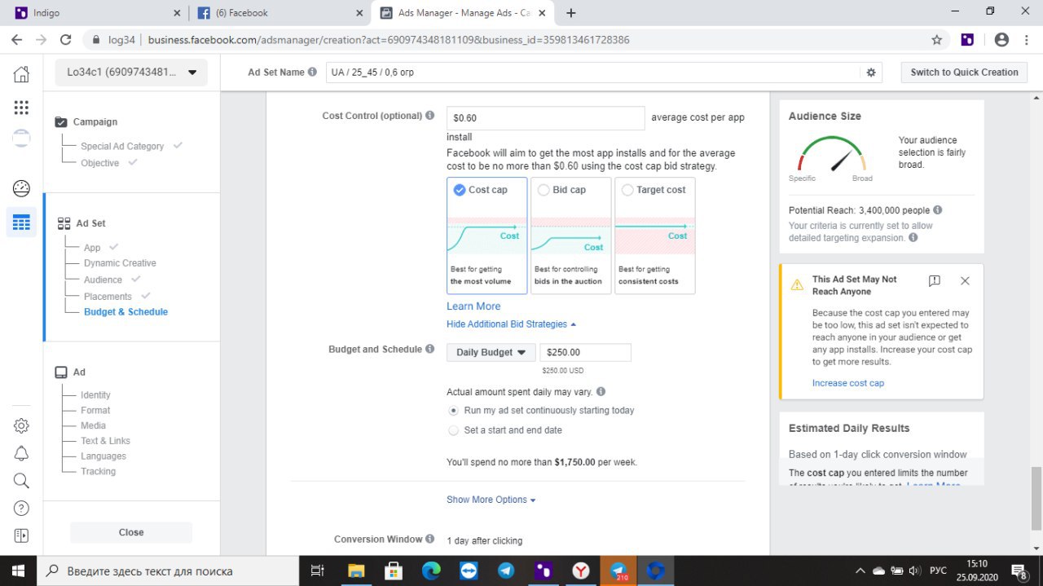Click the Increase cost cap link
Screen dimensions: 1043x586
coord(847,383)
